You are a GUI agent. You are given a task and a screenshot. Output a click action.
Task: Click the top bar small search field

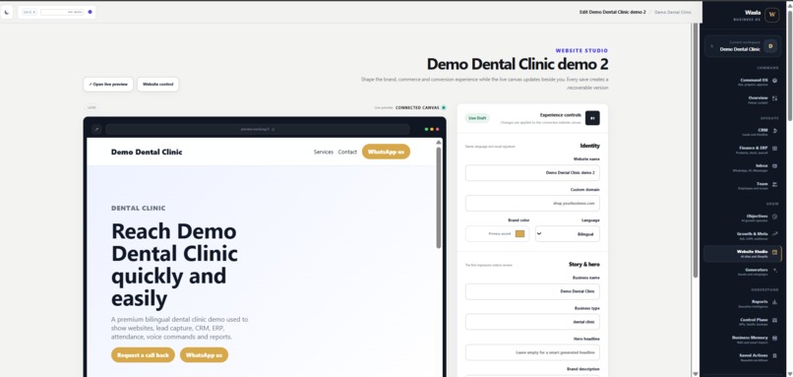pyautogui.click(x=62, y=12)
